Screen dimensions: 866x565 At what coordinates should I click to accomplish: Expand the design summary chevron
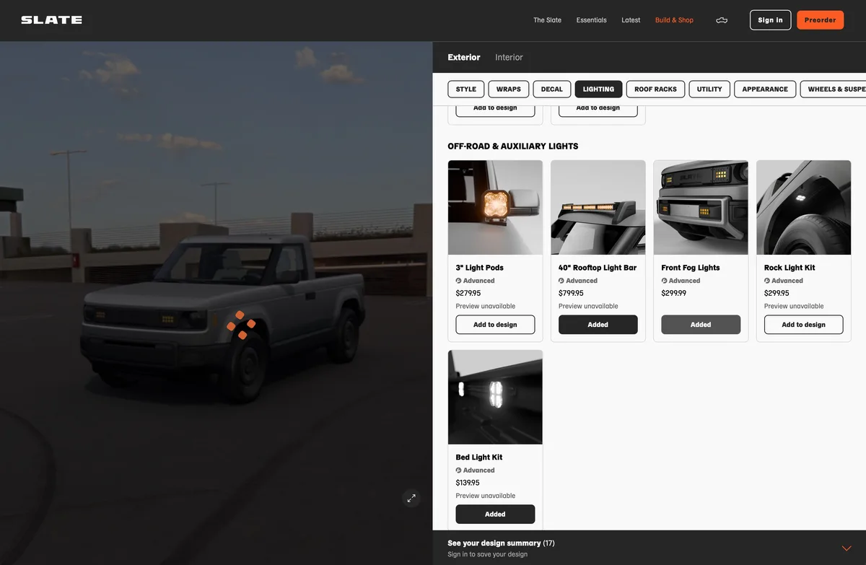(x=847, y=548)
